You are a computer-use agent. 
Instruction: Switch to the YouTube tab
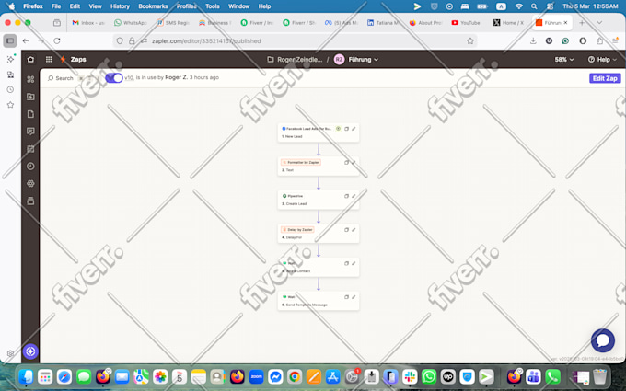[x=466, y=23]
